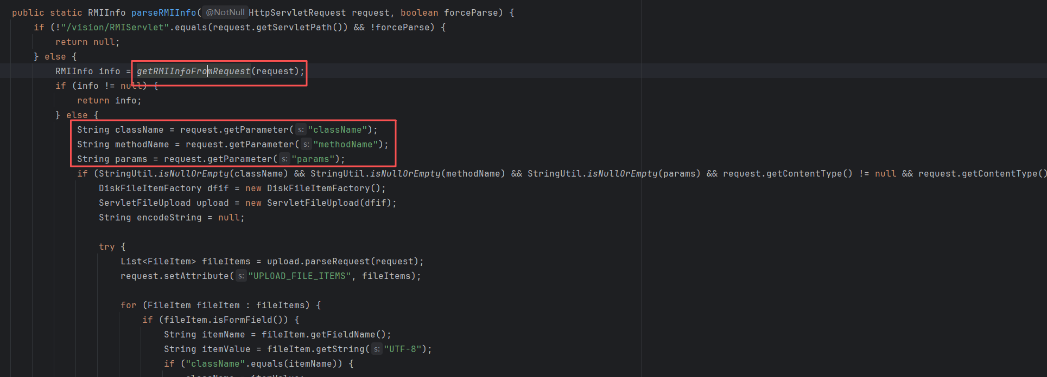This screenshot has width=1047, height=377.
Task: Click the "methodName" string in getParameter
Action: point(345,145)
